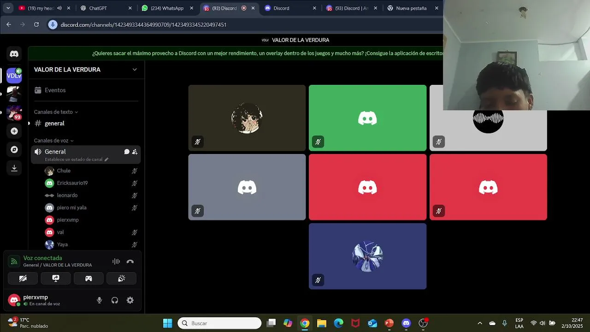
Task: Toggle noise suppression waveform icon
Action: [116, 261]
